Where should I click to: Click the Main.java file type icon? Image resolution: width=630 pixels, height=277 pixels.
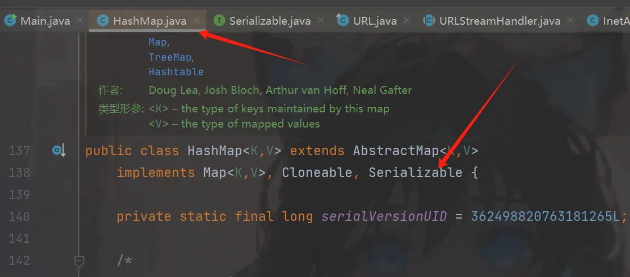coord(11,20)
